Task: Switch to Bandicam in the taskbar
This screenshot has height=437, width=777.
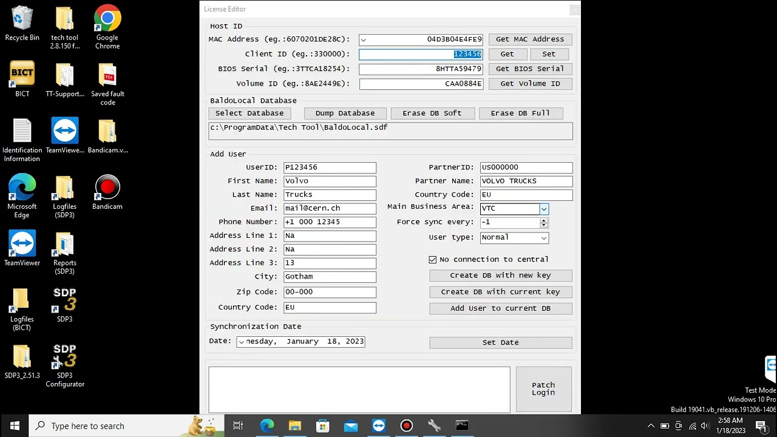Action: (407, 425)
